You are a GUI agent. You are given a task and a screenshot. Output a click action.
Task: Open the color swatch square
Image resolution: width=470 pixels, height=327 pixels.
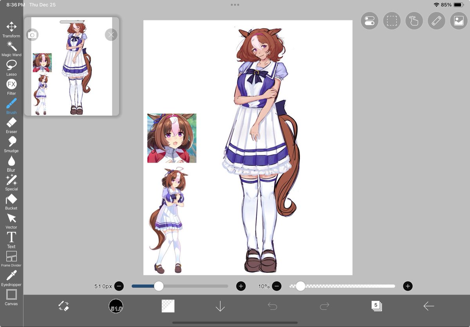[168, 306]
